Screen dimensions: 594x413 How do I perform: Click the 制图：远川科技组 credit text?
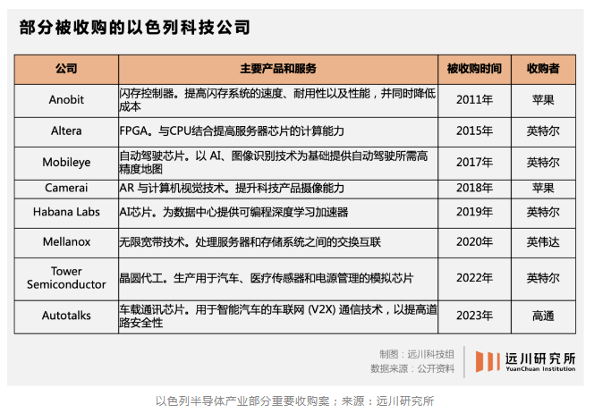click(417, 354)
